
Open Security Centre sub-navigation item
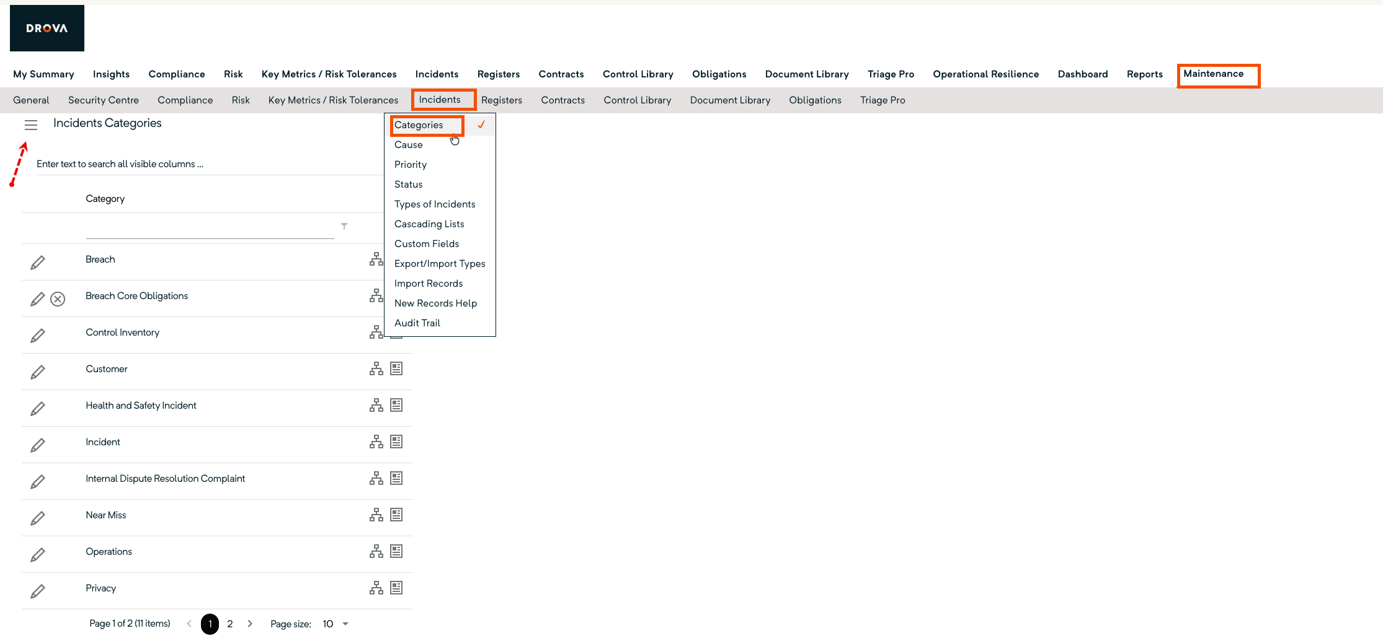[104, 100]
